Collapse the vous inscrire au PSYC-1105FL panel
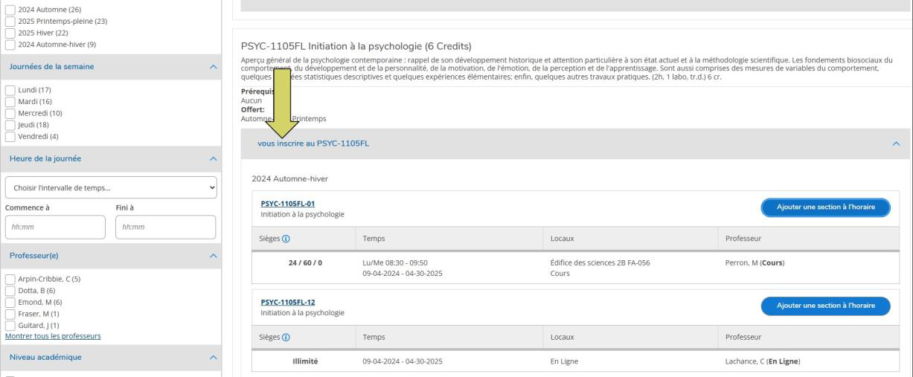 tap(895, 144)
